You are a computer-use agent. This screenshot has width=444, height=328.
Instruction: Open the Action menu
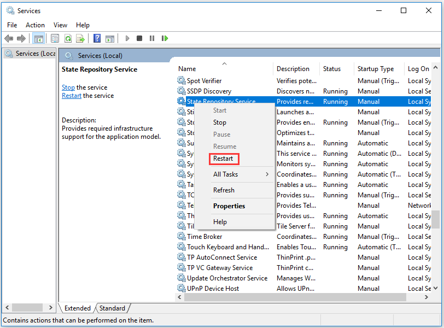coord(35,25)
